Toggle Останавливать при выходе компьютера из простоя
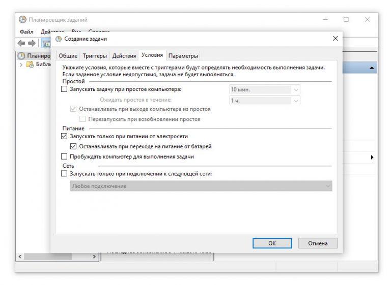Viewport: 391px width, 285px height. [x=73, y=109]
